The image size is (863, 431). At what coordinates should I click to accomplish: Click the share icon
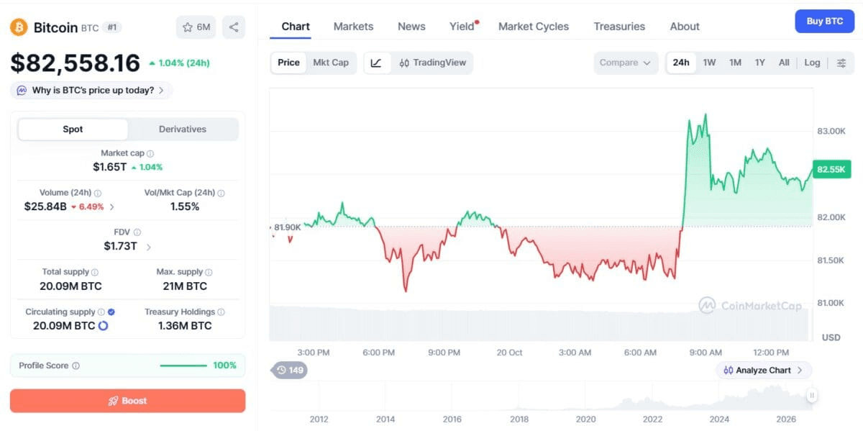coord(234,27)
